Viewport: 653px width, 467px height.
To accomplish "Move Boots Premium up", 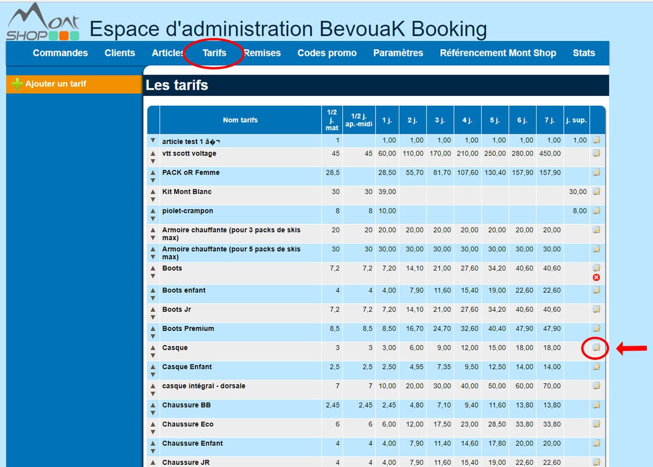I will [153, 329].
